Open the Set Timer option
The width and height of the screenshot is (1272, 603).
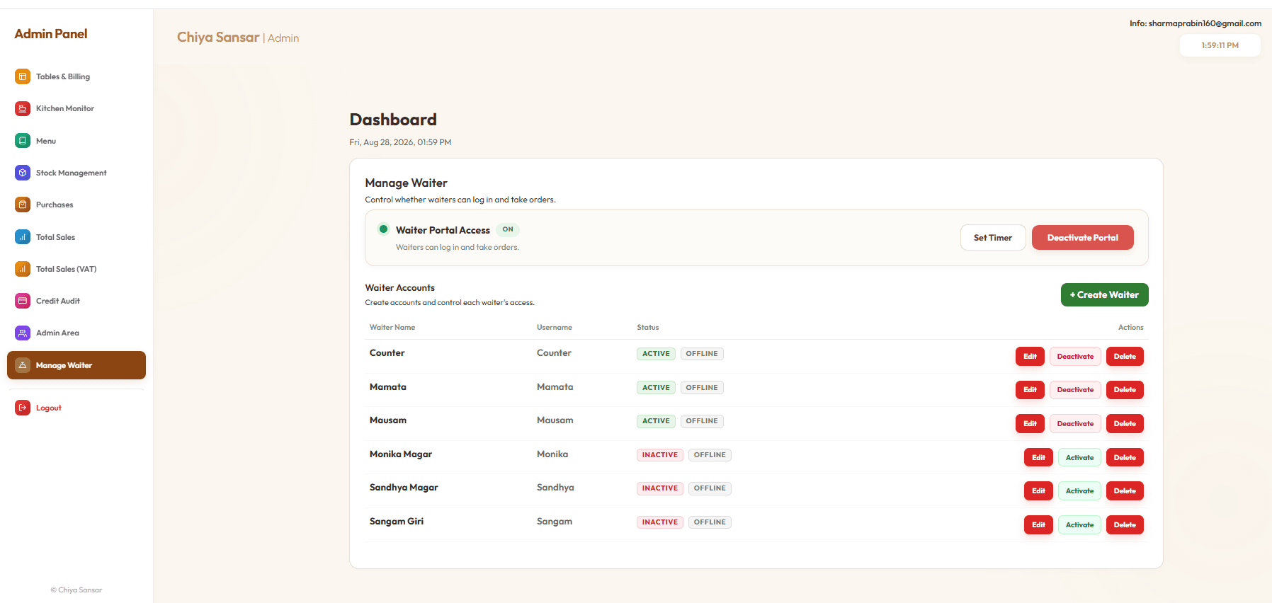pos(993,238)
